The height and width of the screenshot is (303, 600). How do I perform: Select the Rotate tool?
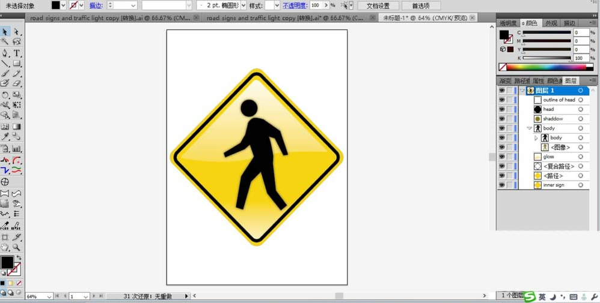5,95
